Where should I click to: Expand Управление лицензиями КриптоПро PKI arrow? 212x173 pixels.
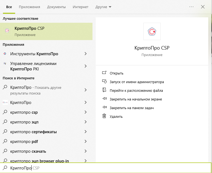coord(85,66)
